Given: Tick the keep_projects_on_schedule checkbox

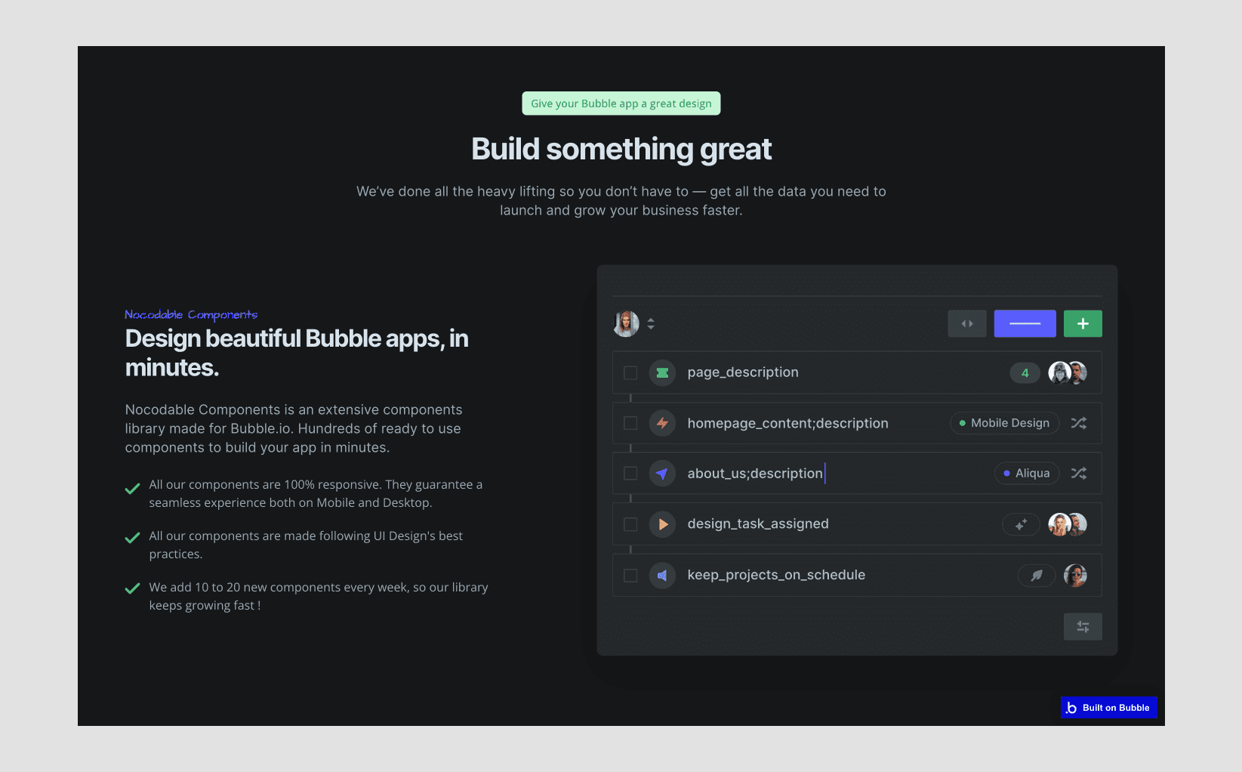Looking at the screenshot, I should (630, 576).
